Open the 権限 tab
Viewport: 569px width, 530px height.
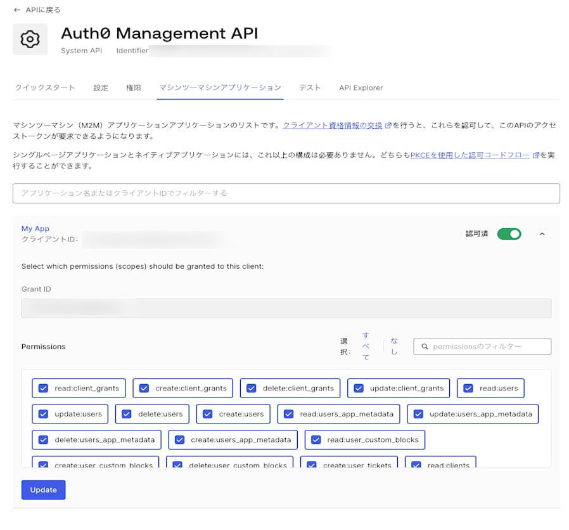point(134,87)
